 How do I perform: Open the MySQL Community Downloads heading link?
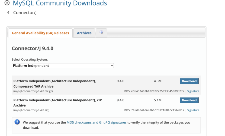tap(60, 3)
